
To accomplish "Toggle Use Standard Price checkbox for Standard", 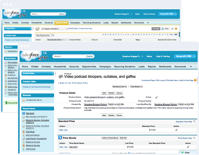I will pyautogui.click(x=157, y=147).
